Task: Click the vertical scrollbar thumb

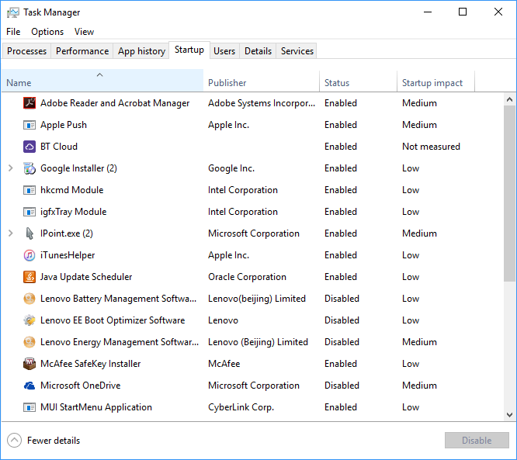Action: tap(510, 193)
